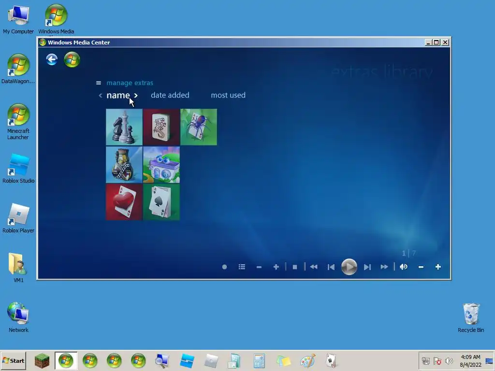The width and height of the screenshot is (495, 371).
Task: Click the Roblox Studio taskbar icon
Action: coord(187,360)
